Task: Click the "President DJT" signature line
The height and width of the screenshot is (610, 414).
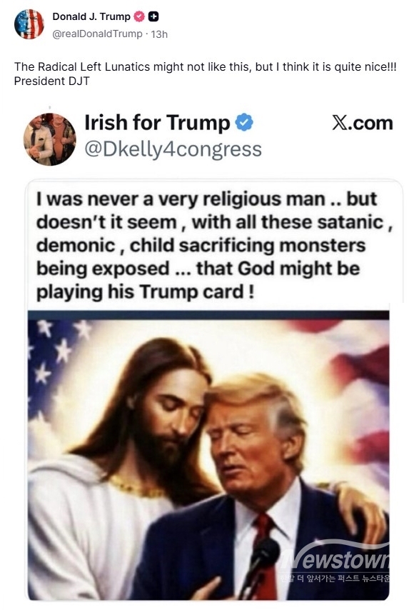Action: pos(51,81)
